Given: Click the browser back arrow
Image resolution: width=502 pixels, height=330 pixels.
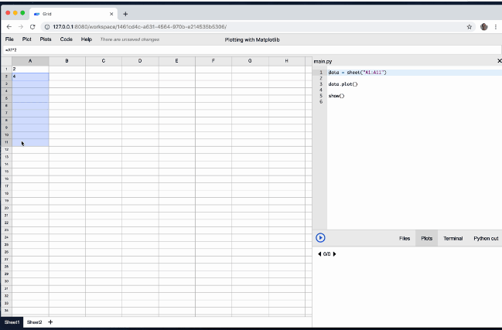Looking at the screenshot, I should (9, 27).
